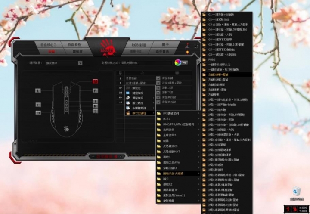Switch to 特血核心3 tab
The width and height of the screenshot is (310, 214).
pos(48,45)
